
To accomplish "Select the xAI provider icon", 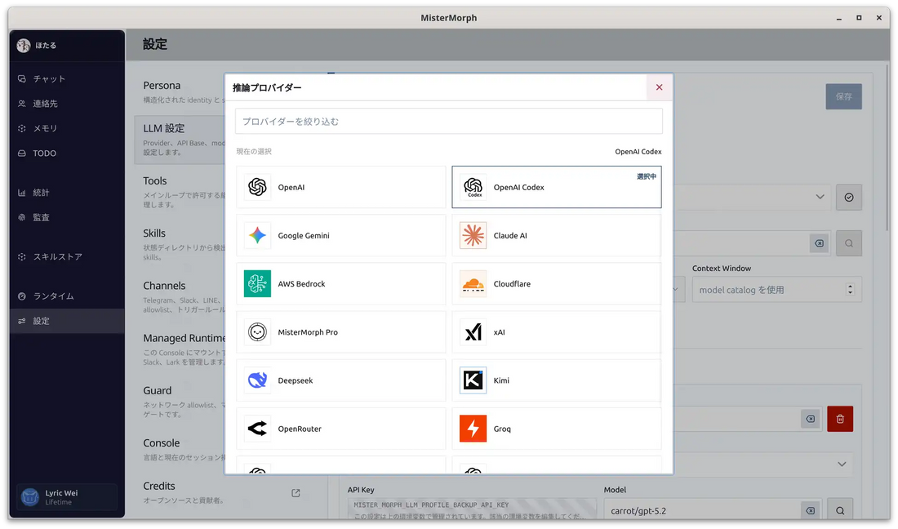I will 473,332.
